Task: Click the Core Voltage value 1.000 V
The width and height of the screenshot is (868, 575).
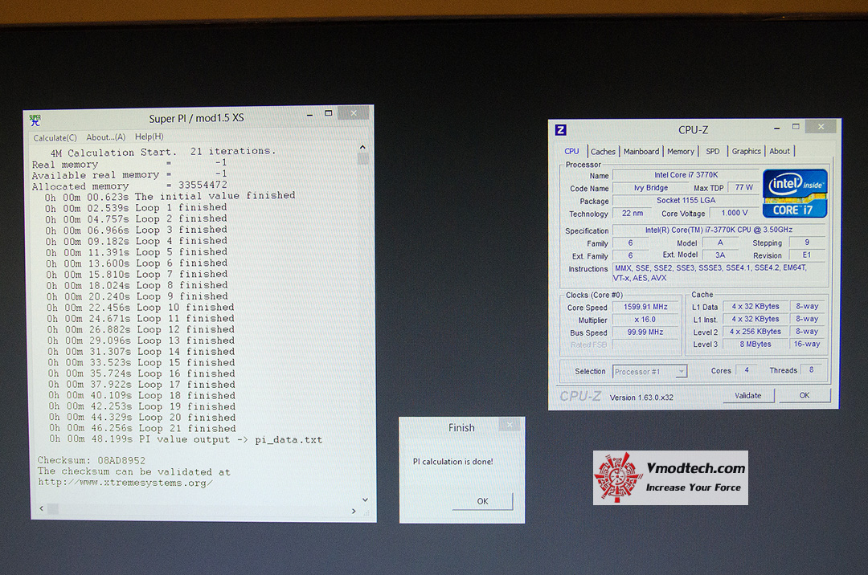Action: point(735,213)
